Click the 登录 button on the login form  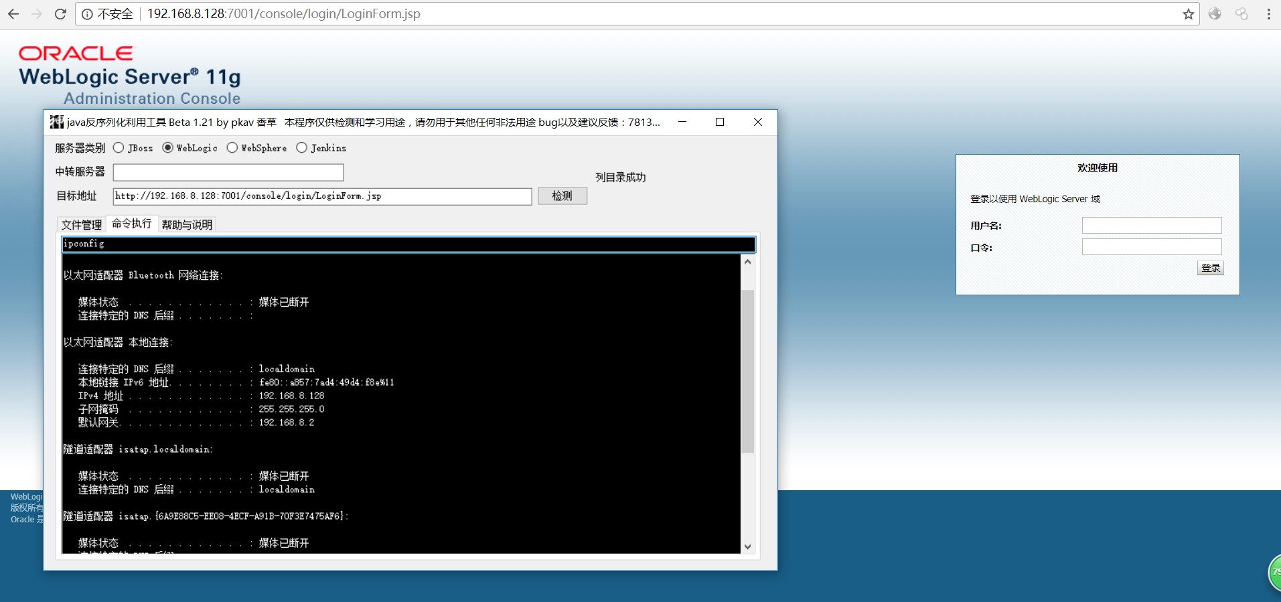[1211, 268]
